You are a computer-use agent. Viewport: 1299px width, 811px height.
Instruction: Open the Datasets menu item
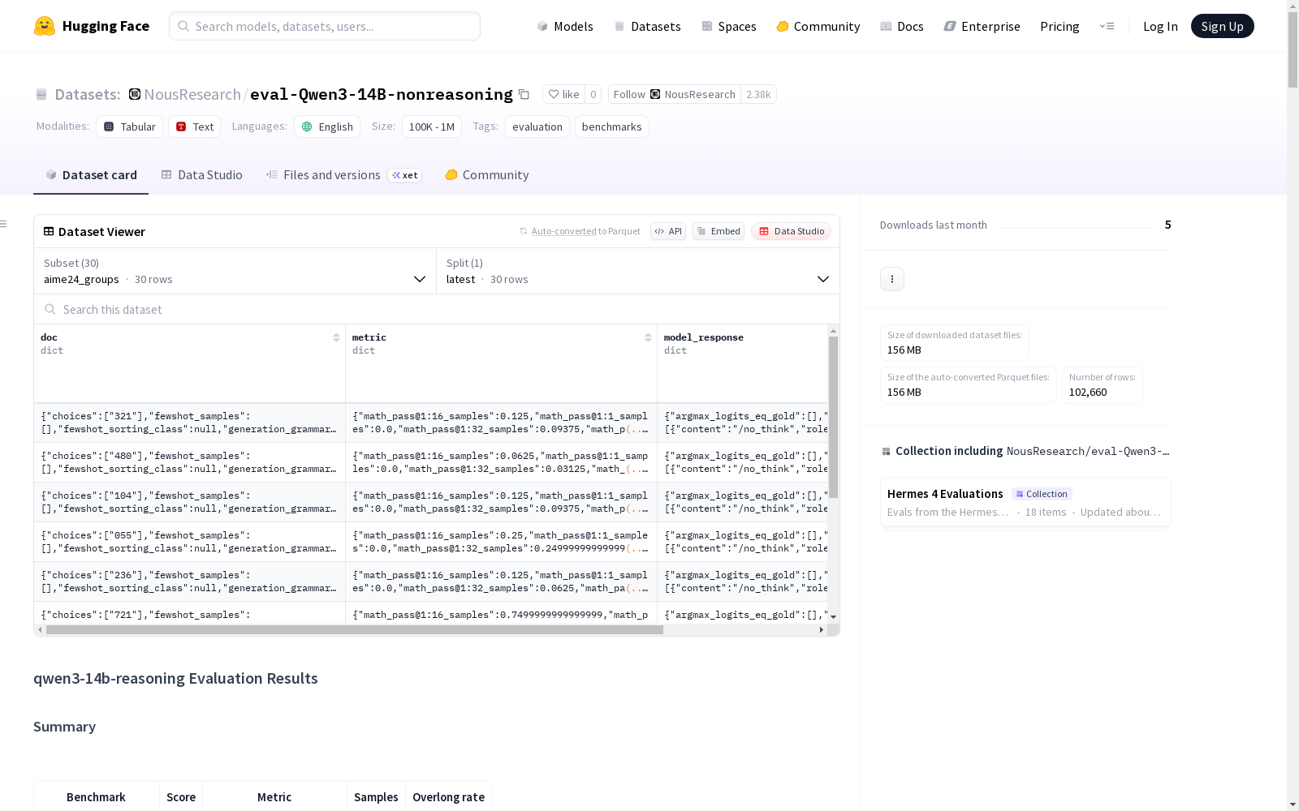(647, 26)
